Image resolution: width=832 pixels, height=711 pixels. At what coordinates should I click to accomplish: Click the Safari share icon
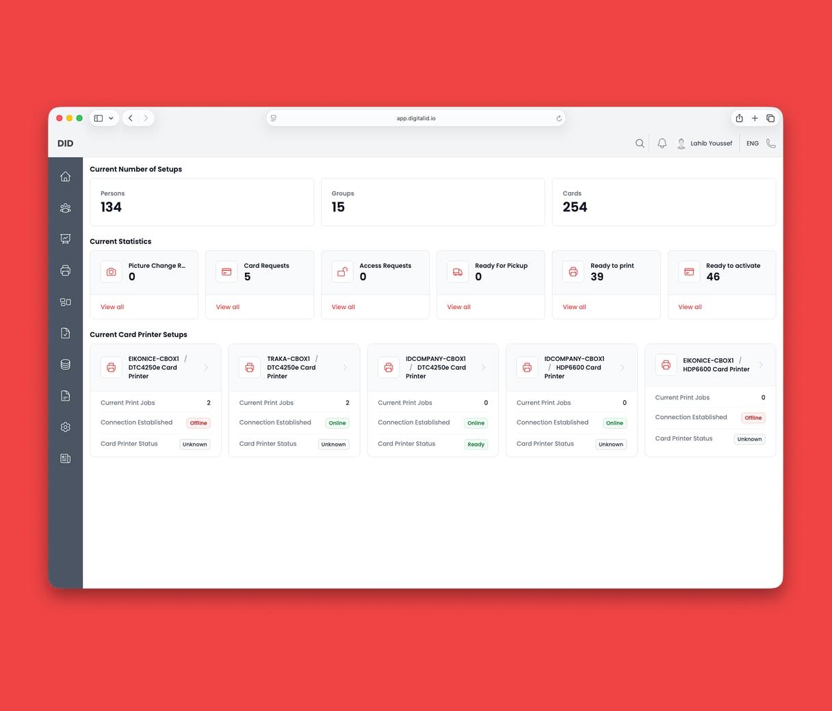tap(739, 118)
